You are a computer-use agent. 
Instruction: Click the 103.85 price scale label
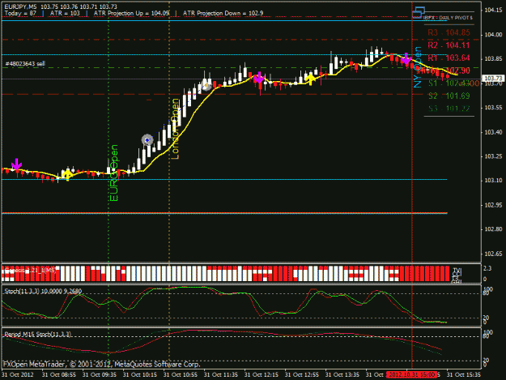(493, 59)
